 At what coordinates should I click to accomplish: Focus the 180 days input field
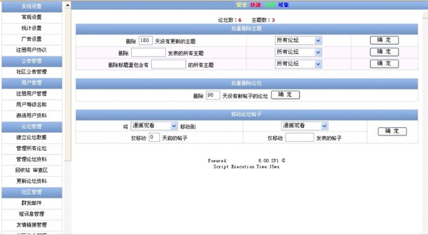(146, 41)
